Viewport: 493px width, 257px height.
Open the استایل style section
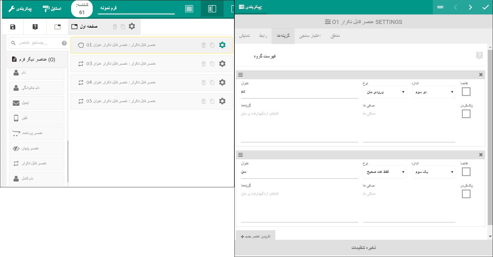click(x=52, y=9)
